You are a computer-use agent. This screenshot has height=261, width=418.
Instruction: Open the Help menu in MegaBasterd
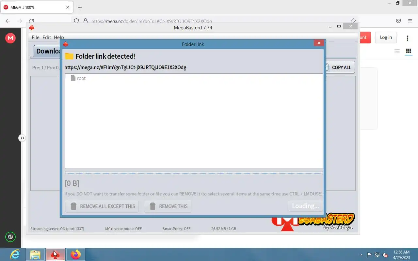click(59, 38)
